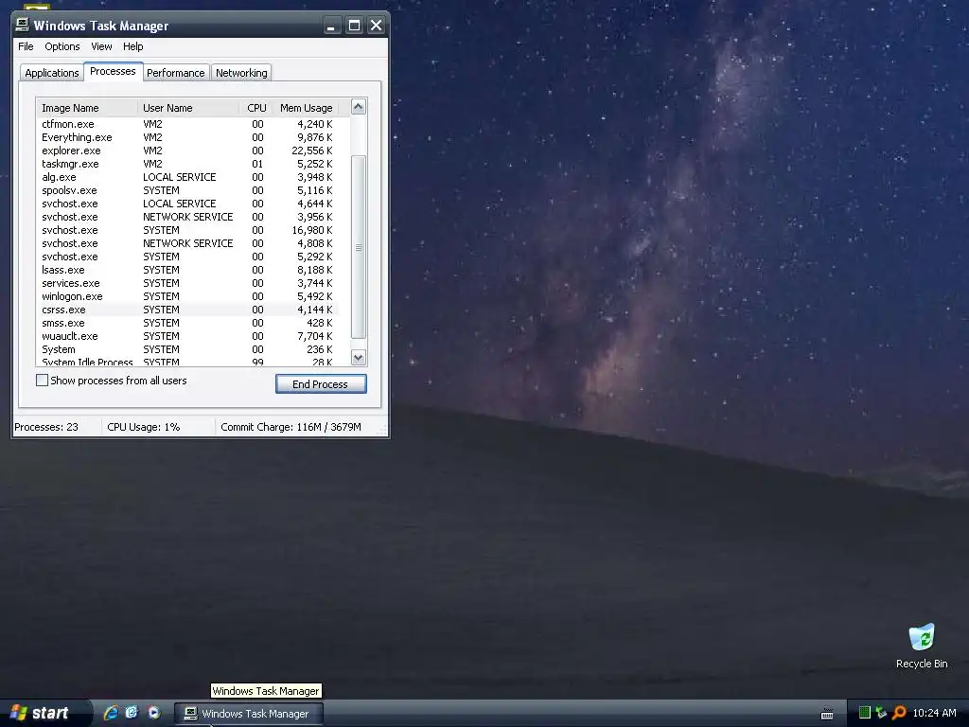Click the process list scrollbar thumb
The image size is (969, 727).
[359, 247]
